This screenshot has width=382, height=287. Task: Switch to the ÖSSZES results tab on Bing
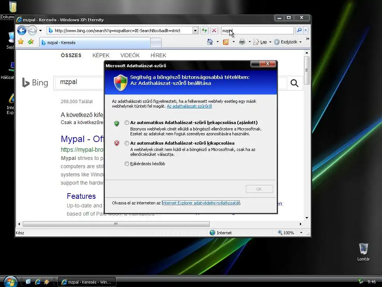click(x=71, y=55)
